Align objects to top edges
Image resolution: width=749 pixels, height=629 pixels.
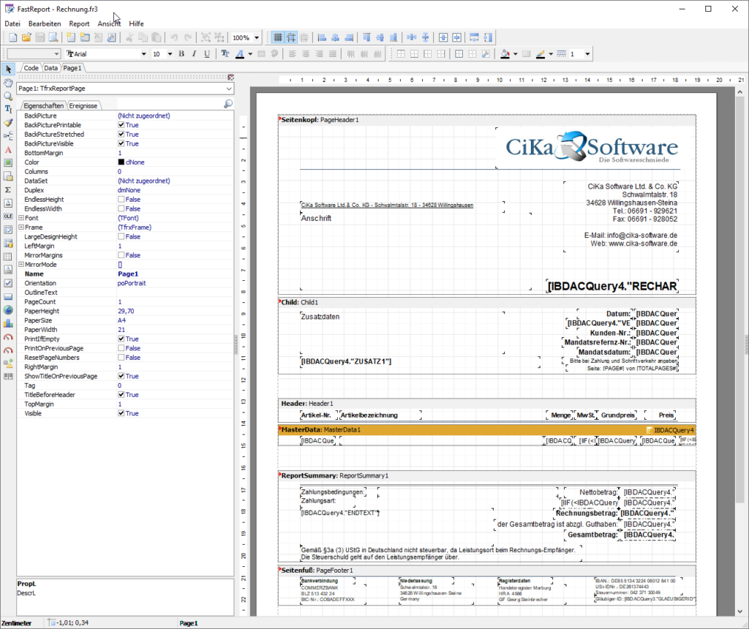[366, 37]
